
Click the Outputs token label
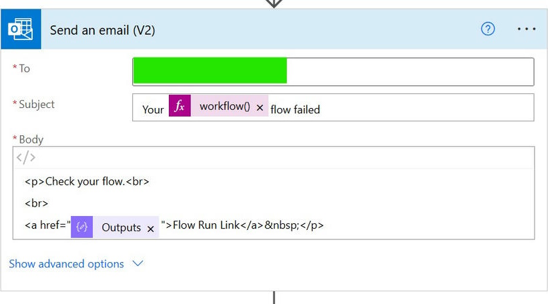(121, 227)
